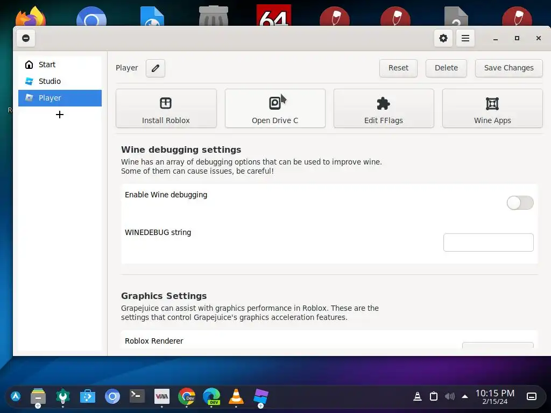Click the Graphics Settings heading
Screen dimensions: 551x413
coord(164,296)
